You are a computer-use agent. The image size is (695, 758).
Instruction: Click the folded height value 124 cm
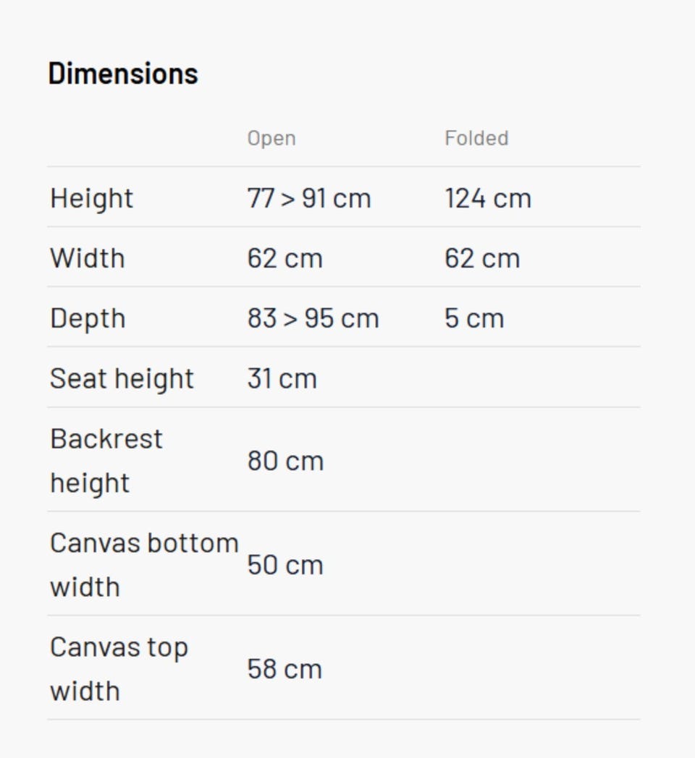pos(488,198)
